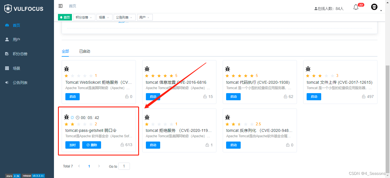Select page 1 in pagination
390x178 pixels.
[89, 166]
